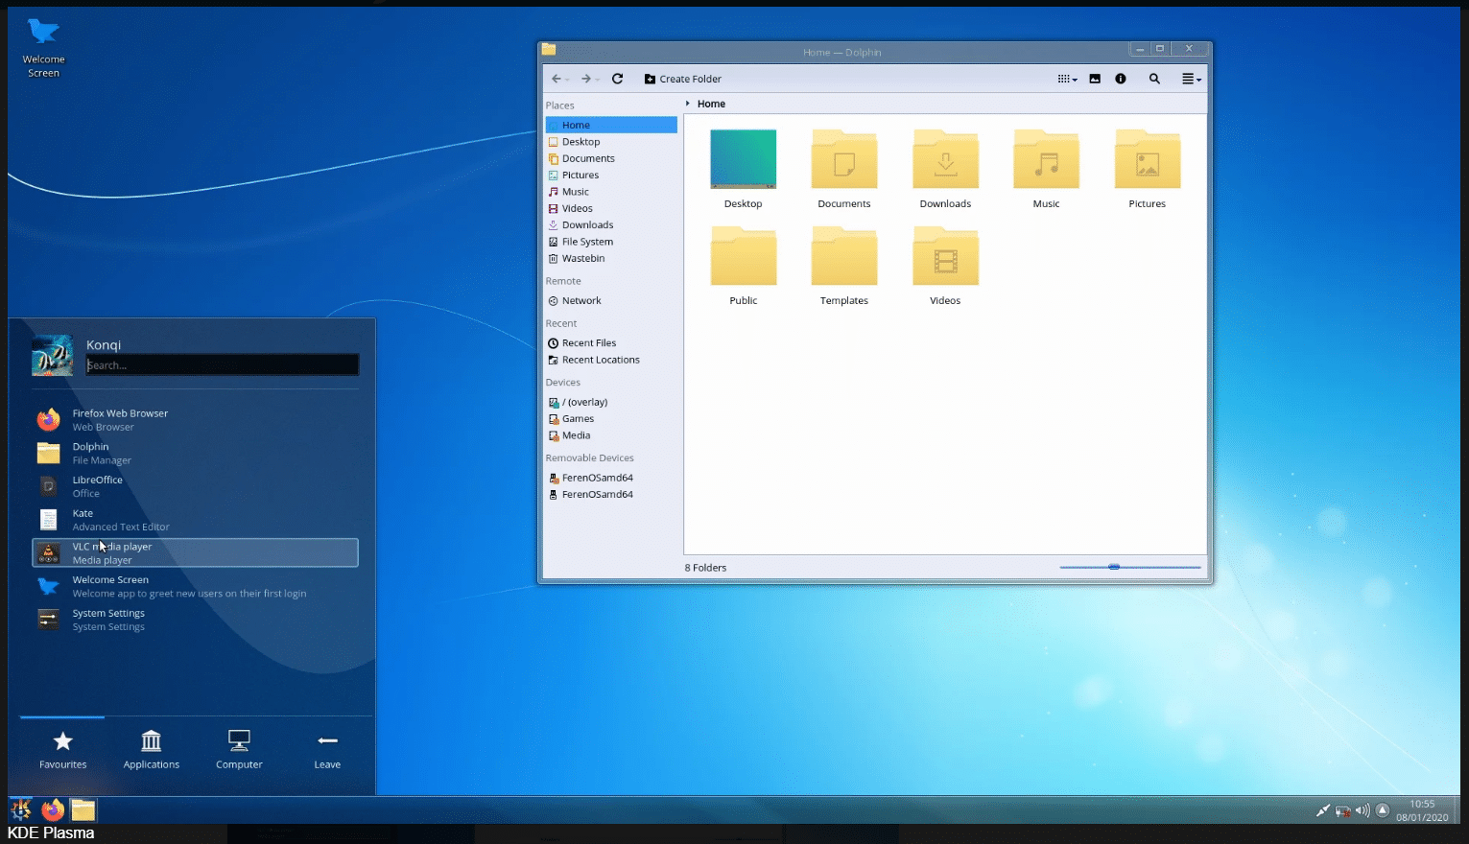Open Downloads in Places sidebar

[x=611, y=224]
